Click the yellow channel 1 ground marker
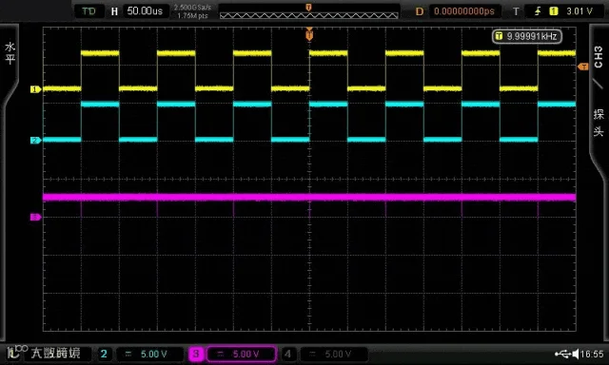The width and height of the screenshot is (609, 365). [36, 89]
